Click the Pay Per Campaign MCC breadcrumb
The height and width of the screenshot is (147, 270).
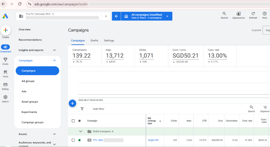(x=38, y=14)
